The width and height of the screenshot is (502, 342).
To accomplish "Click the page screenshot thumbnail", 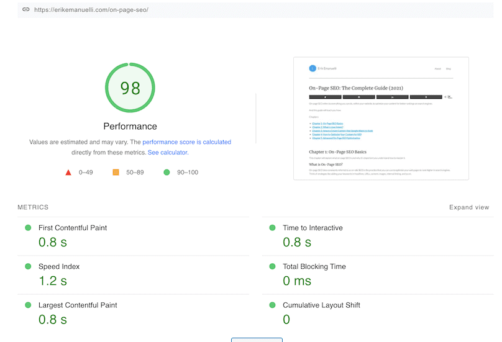I will 381,119.
